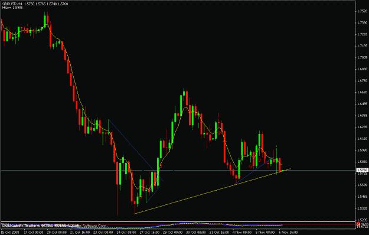Click the 1.5850 price axis label
The width and height of the screenshot is (369, 235).
coord(363,162)
